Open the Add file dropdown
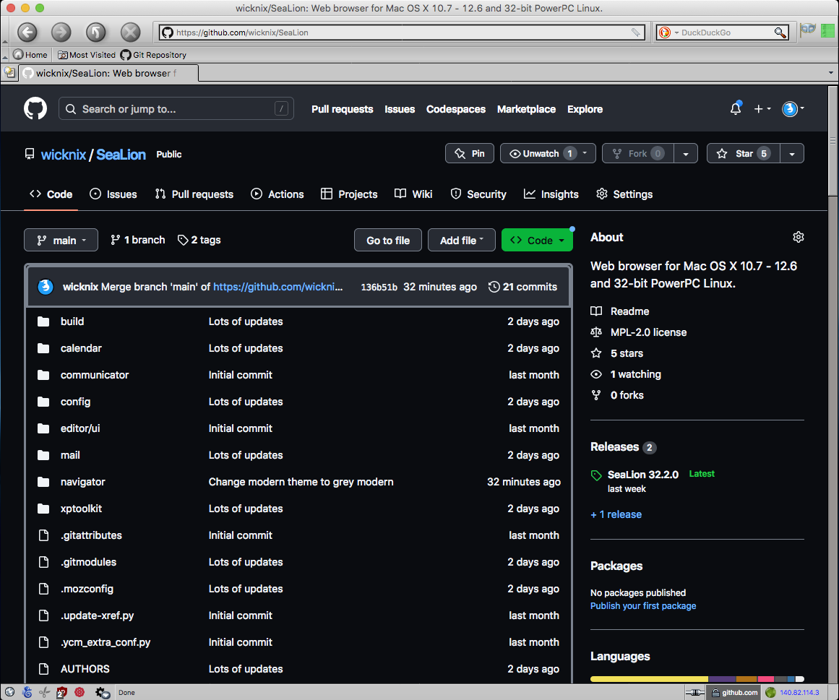Screen dimensions: 839x700 pyautogui.click(x=461, y=240)
